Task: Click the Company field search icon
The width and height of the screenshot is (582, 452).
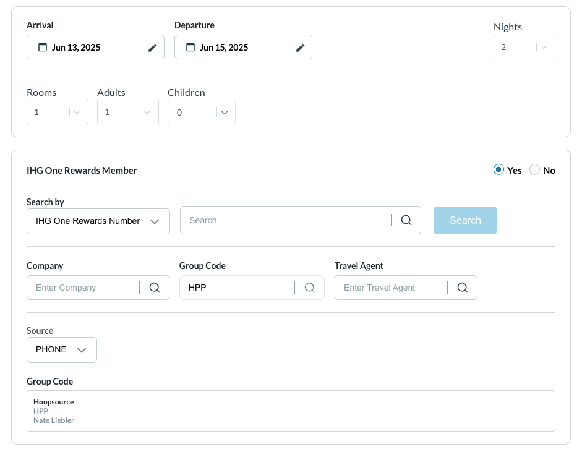Action: (155, 288)
